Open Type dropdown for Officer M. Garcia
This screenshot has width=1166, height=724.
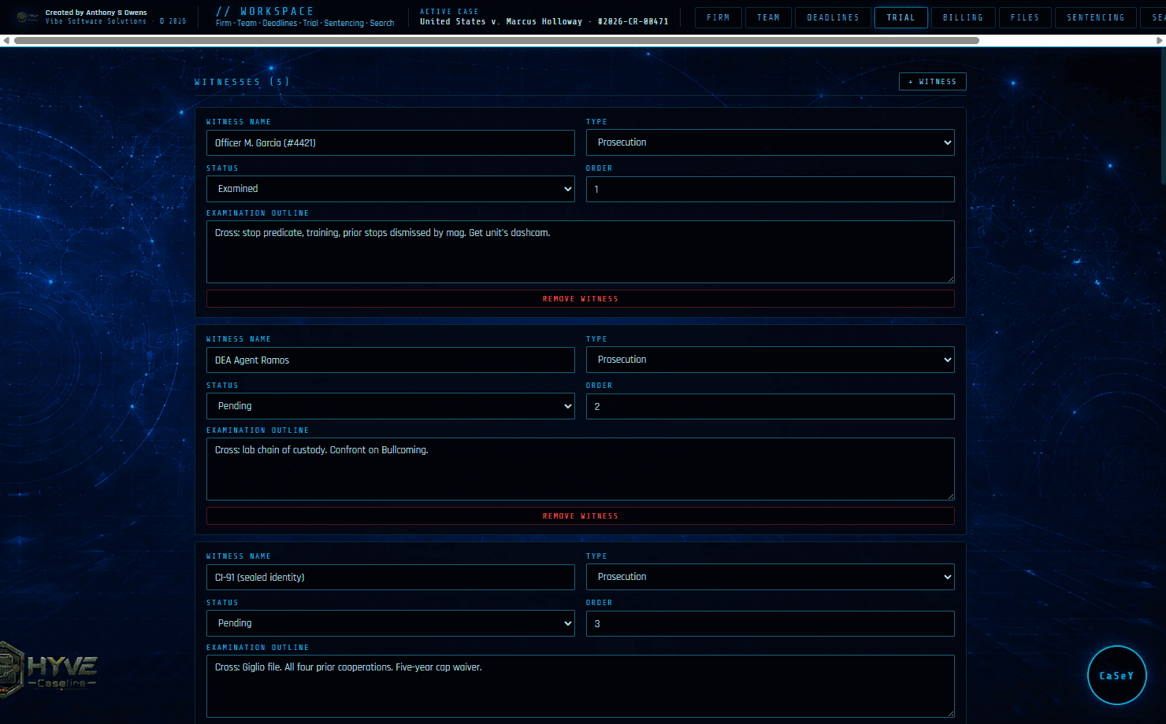pos(771,142)
